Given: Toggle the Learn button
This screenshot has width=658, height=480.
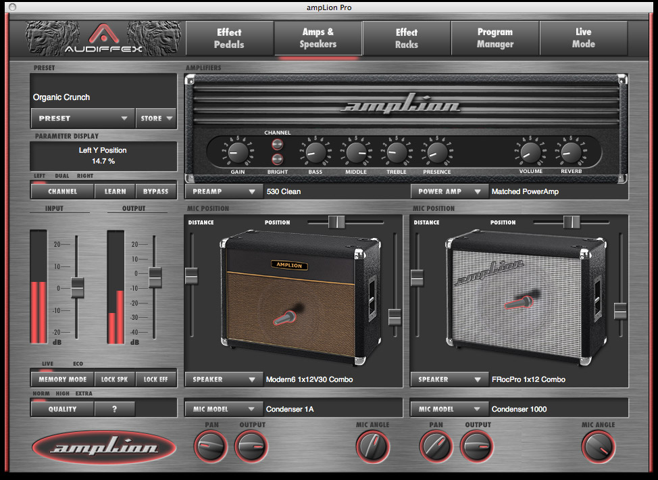Looking at the screenshot, I should click(115, 191).
